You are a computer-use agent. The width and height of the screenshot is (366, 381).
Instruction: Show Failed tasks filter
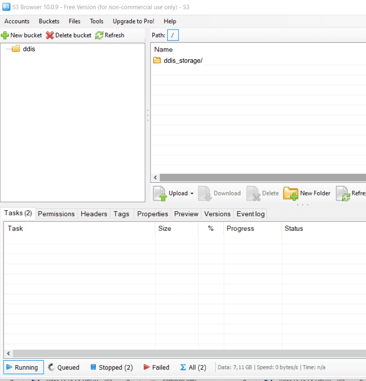coord(156,367)
